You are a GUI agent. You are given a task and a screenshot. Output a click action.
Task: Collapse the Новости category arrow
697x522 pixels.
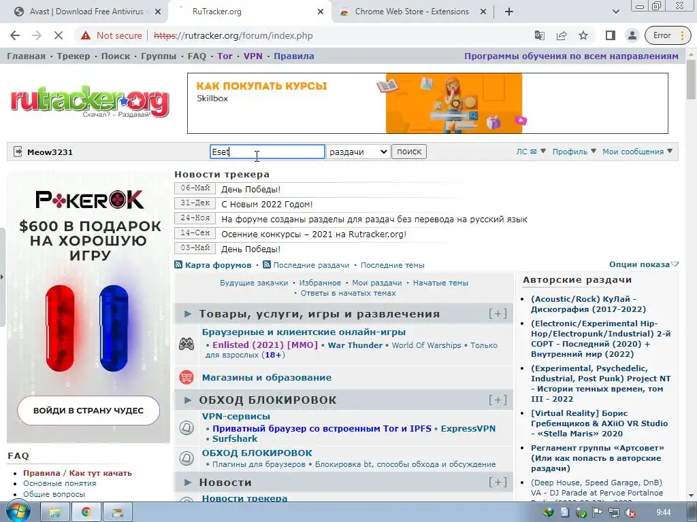pos(188,483)
